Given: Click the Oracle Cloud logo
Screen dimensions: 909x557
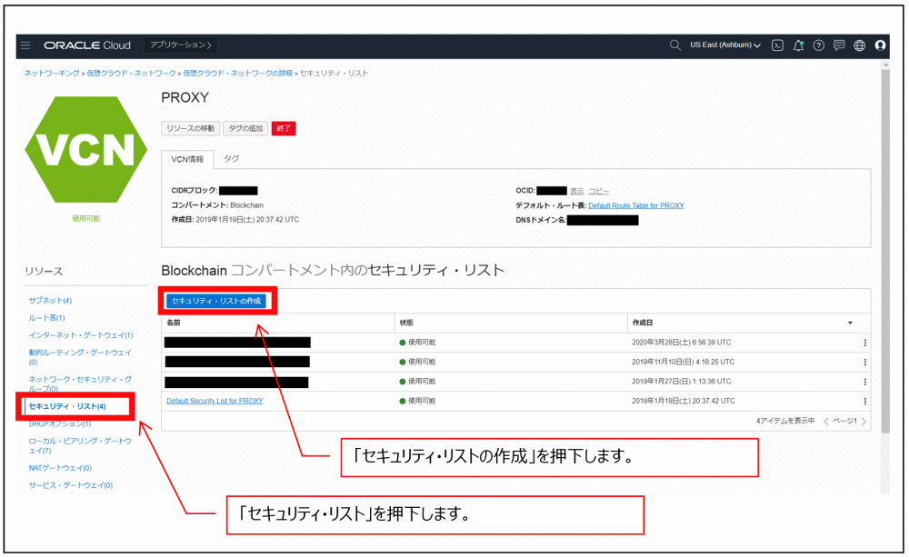Looking at the screenshot, I should point(87,45).
